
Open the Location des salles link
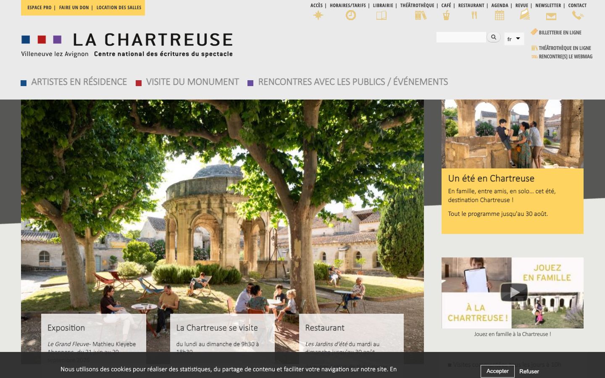119,8
